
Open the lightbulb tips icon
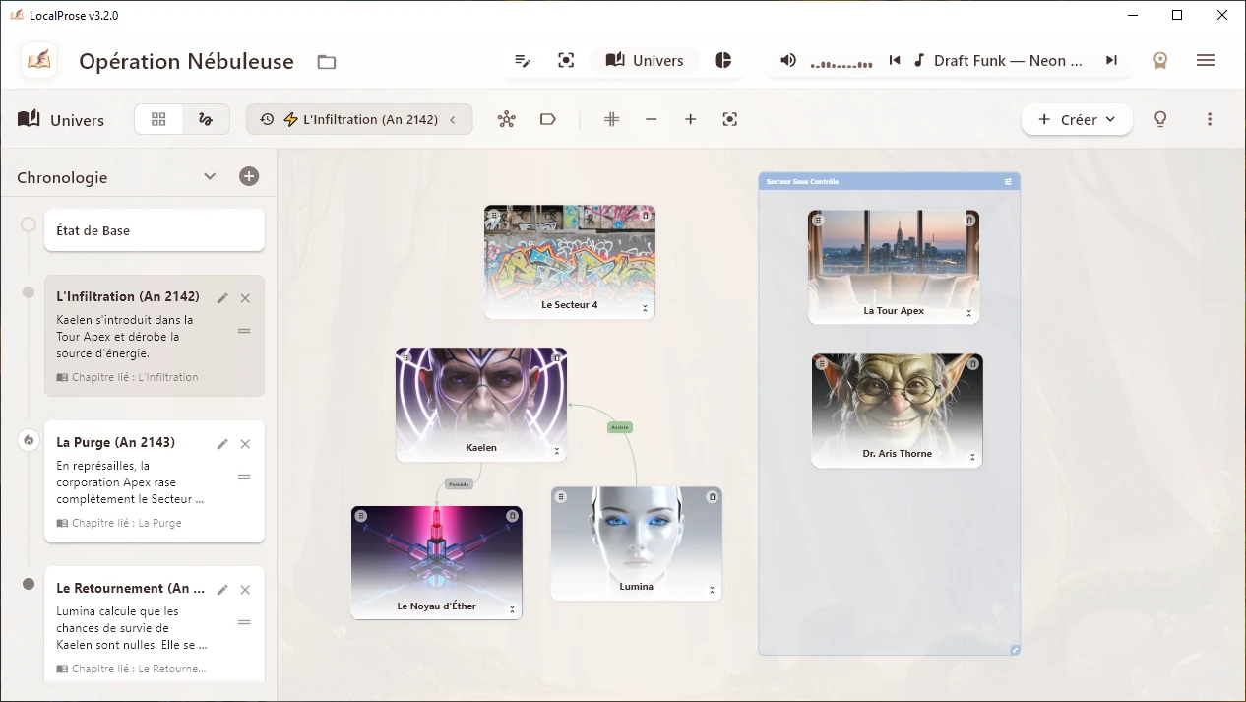tap(1160, 119)
